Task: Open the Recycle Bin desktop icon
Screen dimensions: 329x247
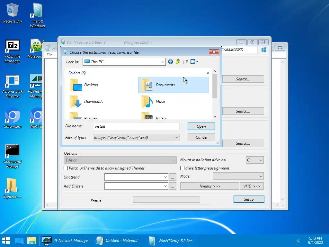Action: tap(13, 14)
